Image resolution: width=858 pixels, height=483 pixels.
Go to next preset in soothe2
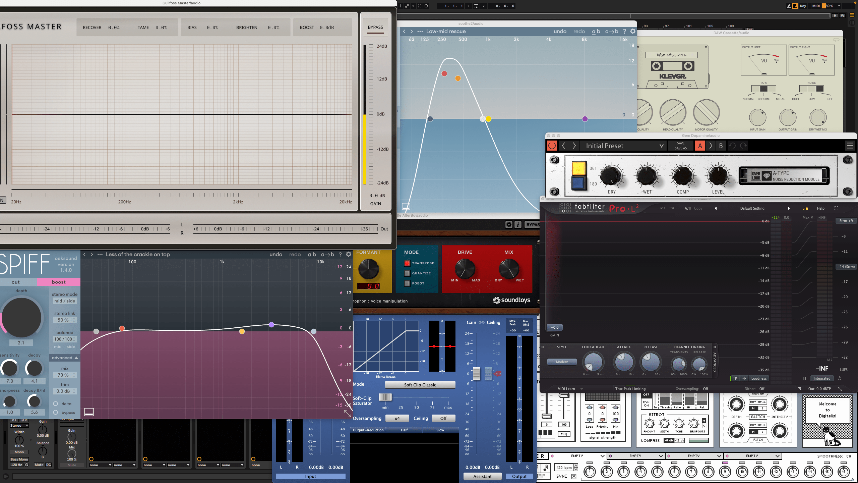click(412, 31)
